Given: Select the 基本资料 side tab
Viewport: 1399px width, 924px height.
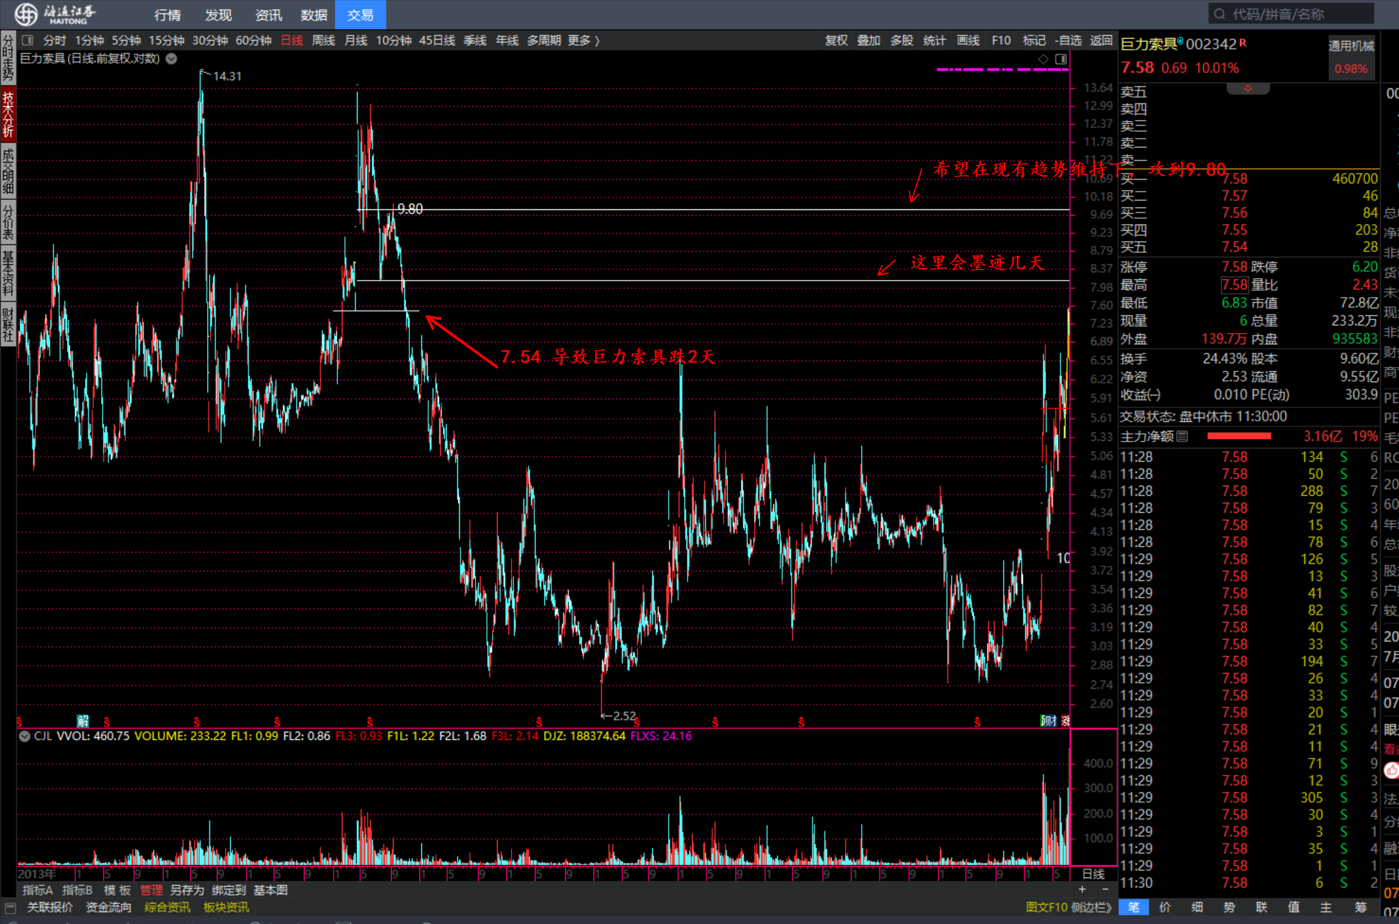Looking at the screenshot, I should coord(8,274).
